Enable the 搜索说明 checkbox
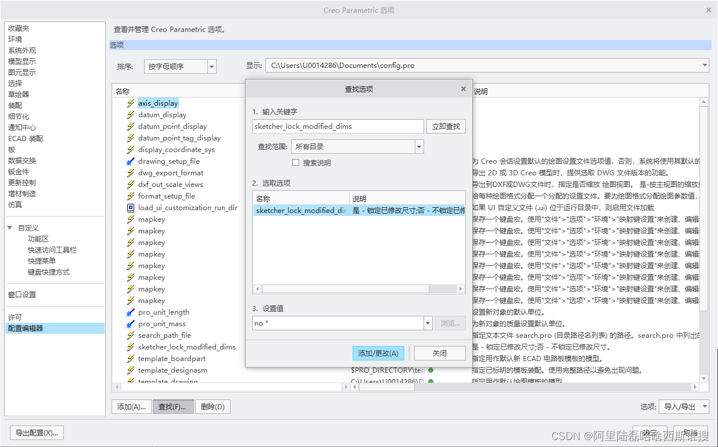718x447 pixels. coord(296,163)
